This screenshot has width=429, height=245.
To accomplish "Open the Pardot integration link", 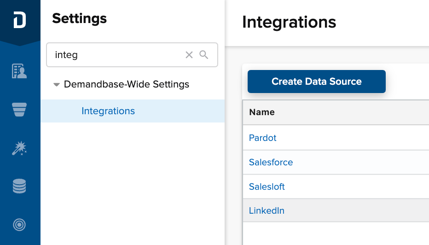I will (262, 138).
